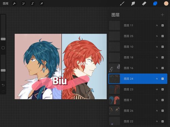Select the 图层 23 thumbnail
Viewport: 170px width, 127px height.
tap(115, 89)
